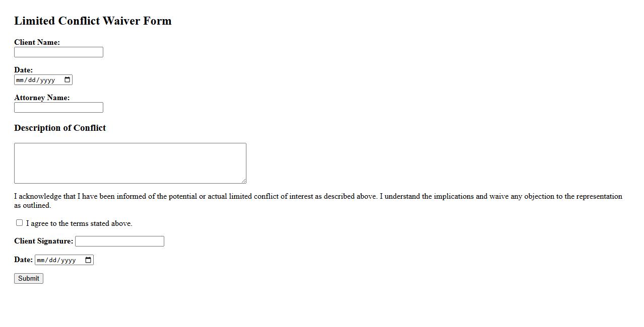Focus the Client Signature field
Viewport: 644px width, 327px height.
tap(119, 241)
